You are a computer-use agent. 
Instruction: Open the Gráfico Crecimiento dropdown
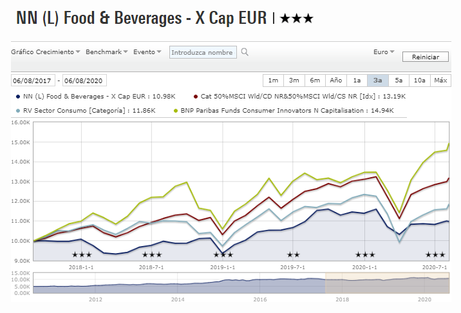coord(45,52)
